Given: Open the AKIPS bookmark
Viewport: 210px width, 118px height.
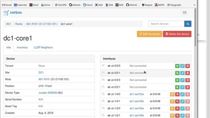Looking at the screenshot, I should coord(159,5).
